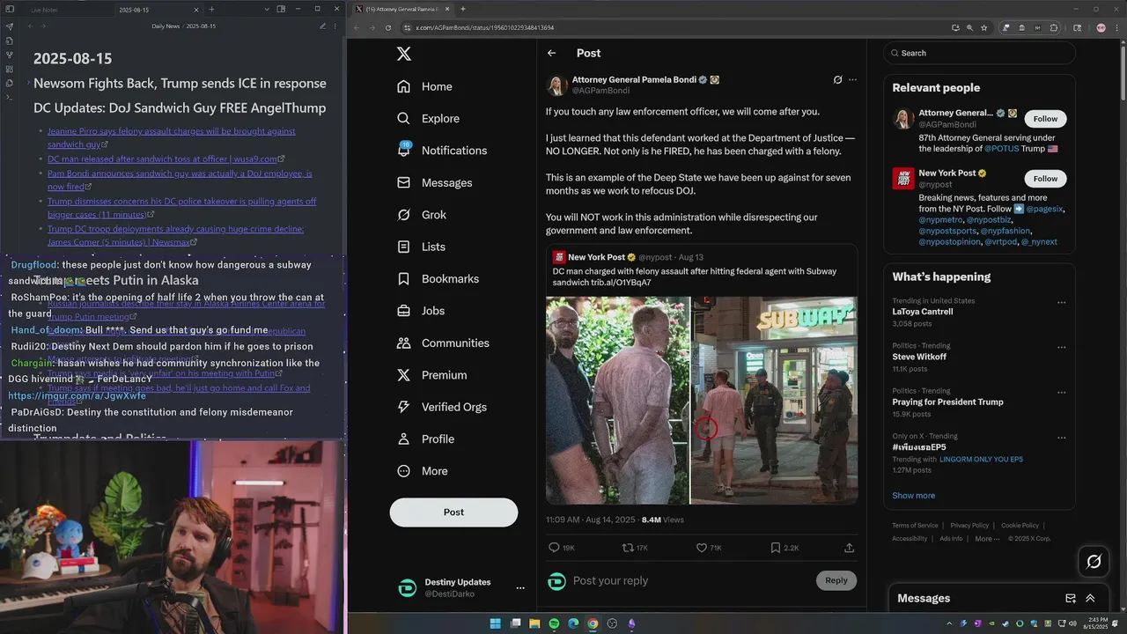Open tab list dropdown chevron in notes app
Viewport: 1127px width, 634px height.
click(267, 9)
